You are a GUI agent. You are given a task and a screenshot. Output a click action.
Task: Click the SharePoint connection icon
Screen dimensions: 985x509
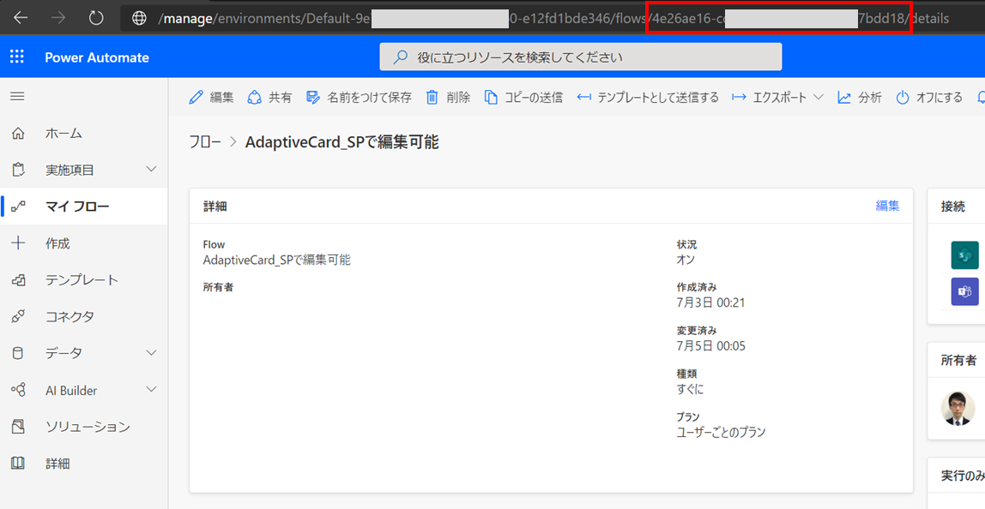[x=965, y=254]
